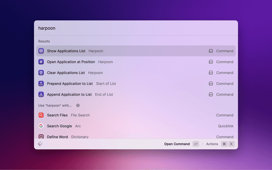Click the Prepend Application to List icon
Screen dimensions: 272x170
coord(41,84)
